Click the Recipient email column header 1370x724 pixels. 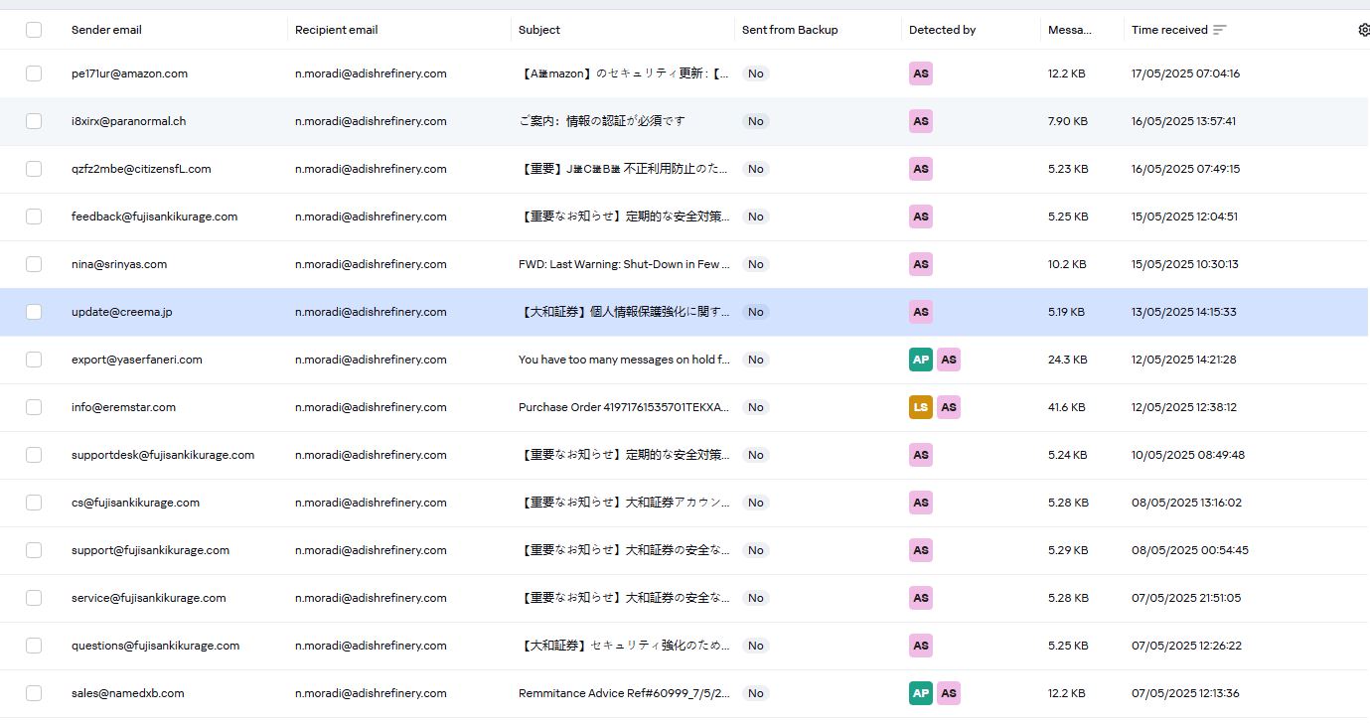(x=336, y=30)
